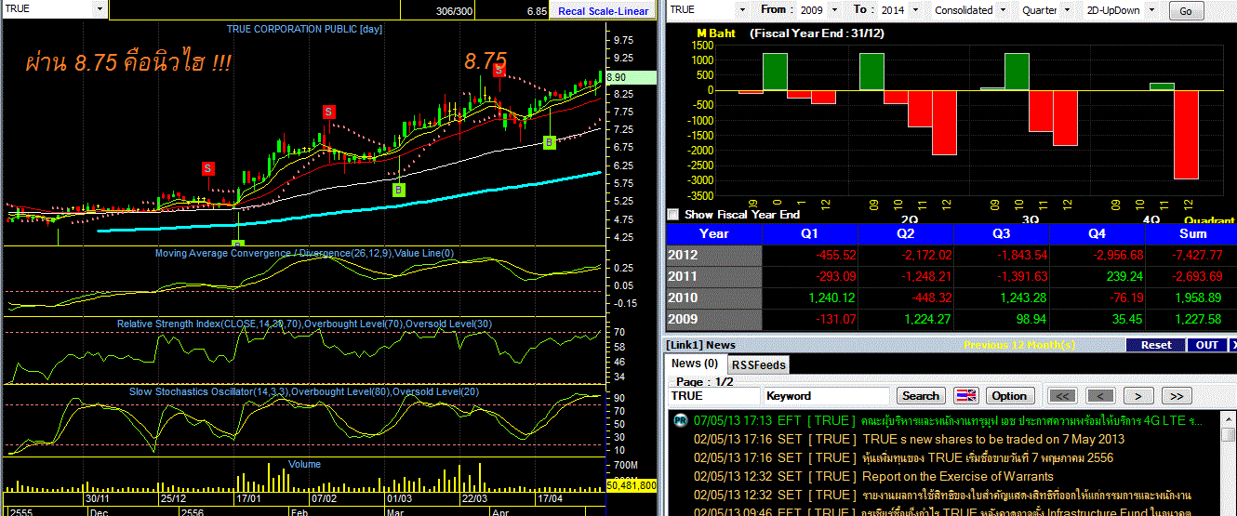
Task: Click the S sell marker near 07/02
Action: (x=329, y=112)
